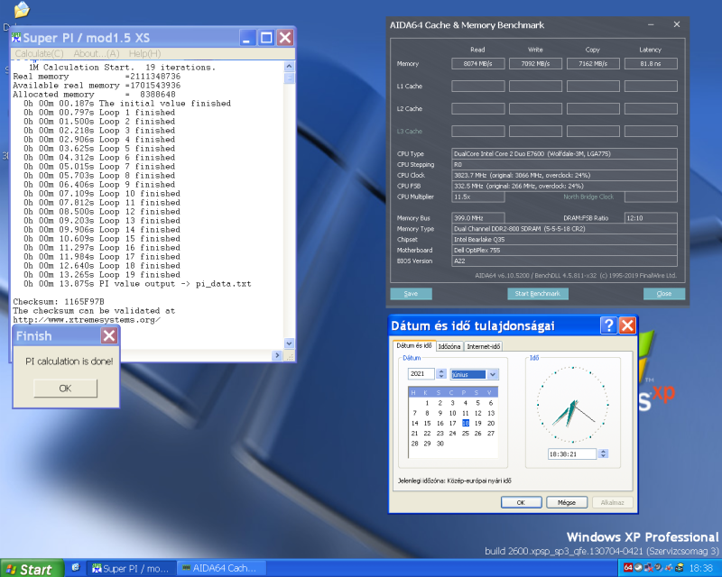Select day 30 in the calendar
The height and width of the screenshot is (577, 722).
[440, 443]
